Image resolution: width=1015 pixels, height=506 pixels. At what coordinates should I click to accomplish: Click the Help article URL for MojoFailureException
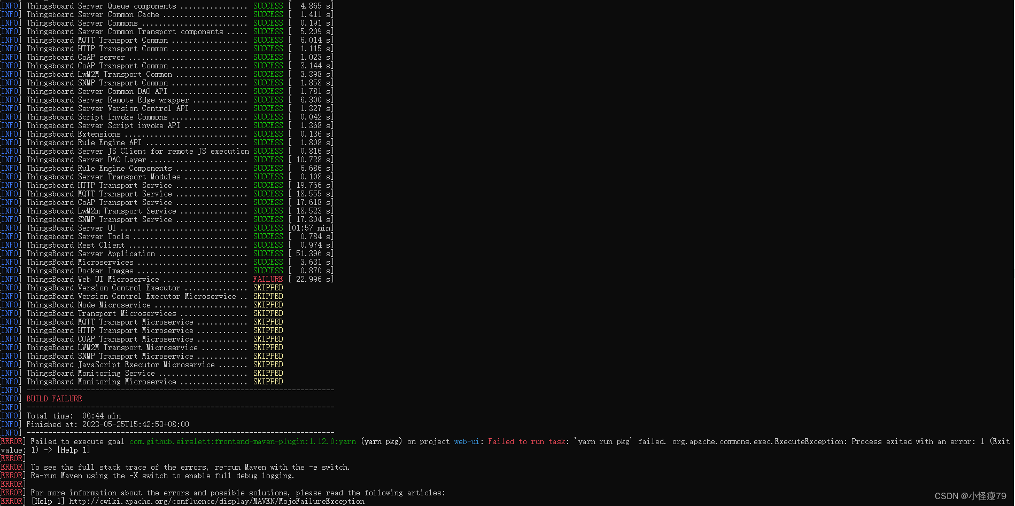click(x=216, y=501)
